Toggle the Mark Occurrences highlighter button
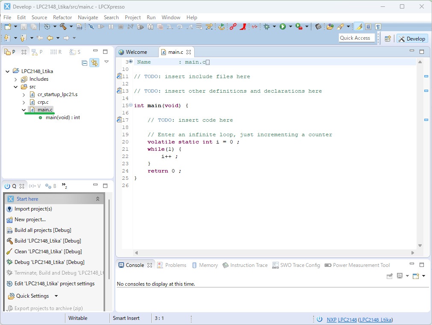This screenshot has width=432, height=325. point(358,26)
